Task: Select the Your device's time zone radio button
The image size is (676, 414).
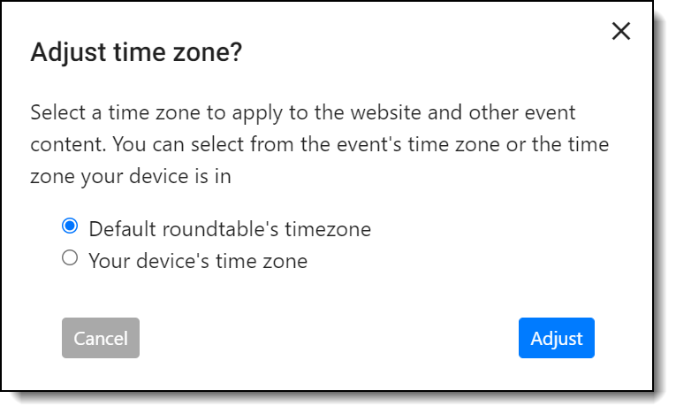Action: coord(70,259)
